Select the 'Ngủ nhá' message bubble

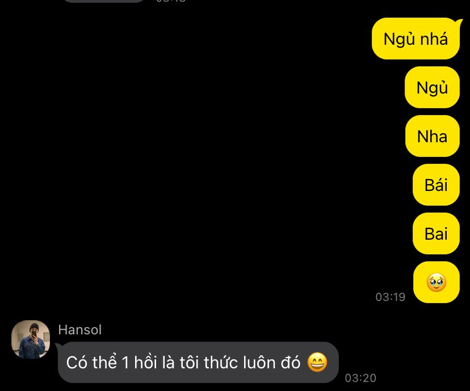click(x=416, y=39)
